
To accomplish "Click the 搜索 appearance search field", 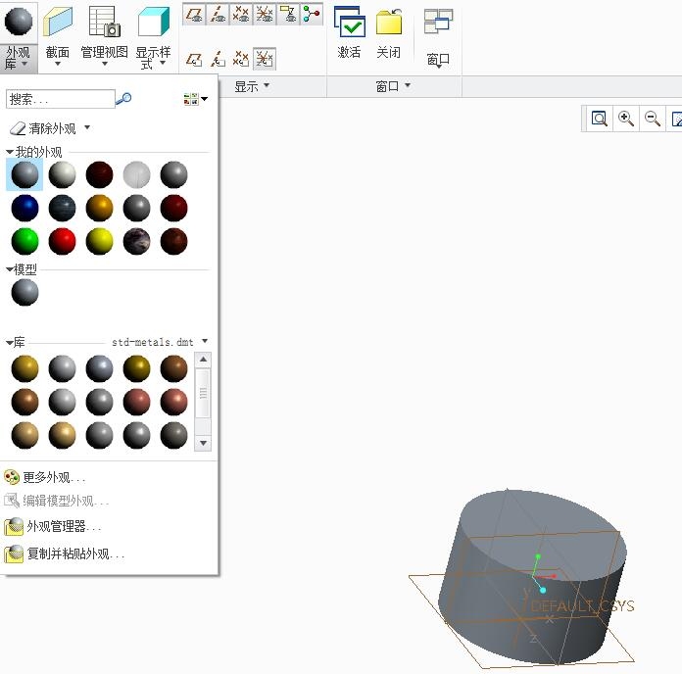I will [x=60, y=99].
